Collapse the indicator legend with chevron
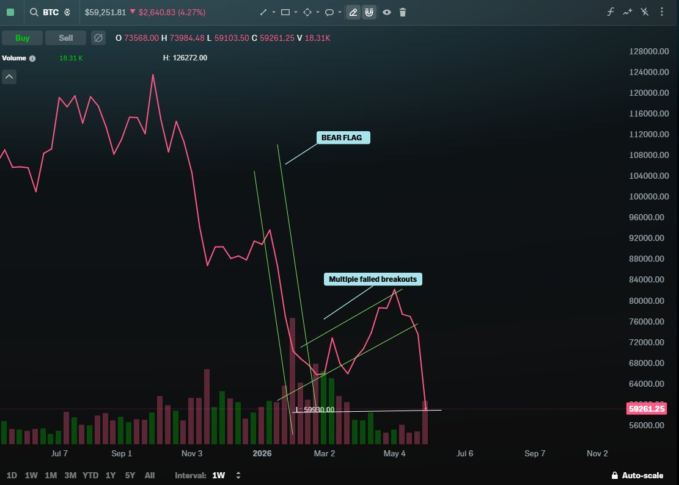The image size is (679, 485). (x=9, y=77)
